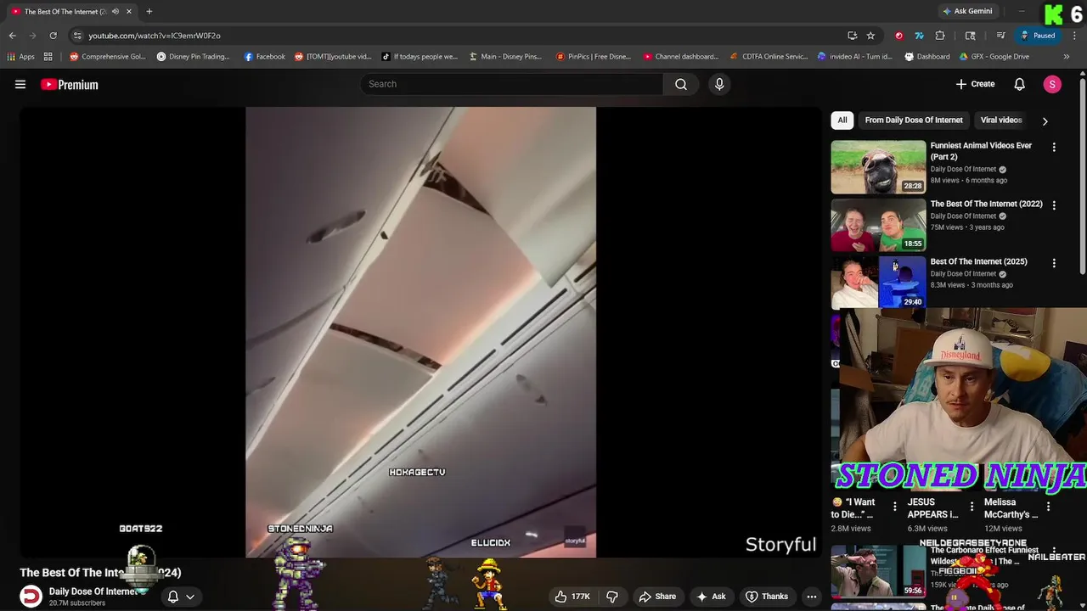Click the browser address bar URL

click(x=155, y=36)
